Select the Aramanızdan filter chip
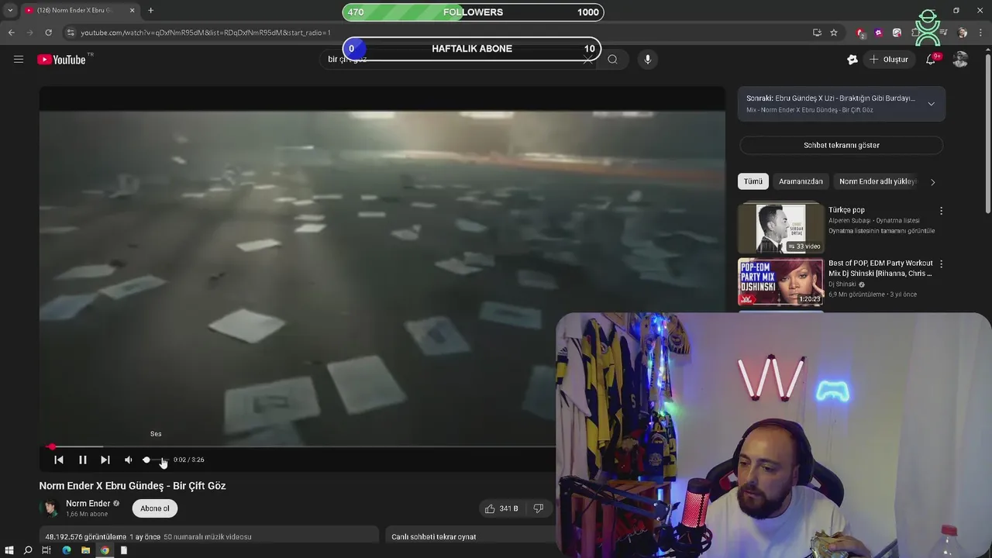Viewport: 992px width, 558px height. pos(801,181)
